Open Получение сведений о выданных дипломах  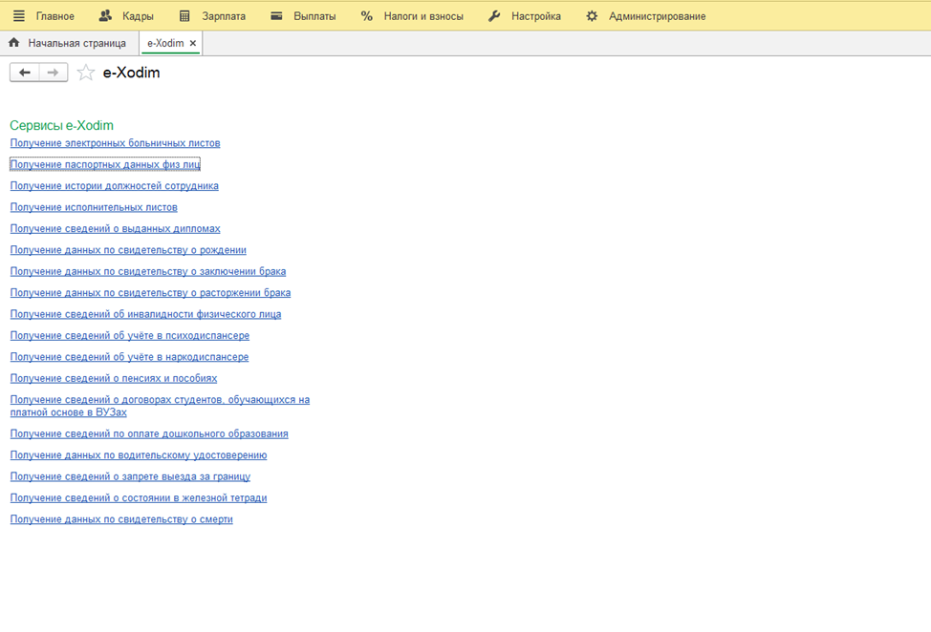(x=115, y=229)
